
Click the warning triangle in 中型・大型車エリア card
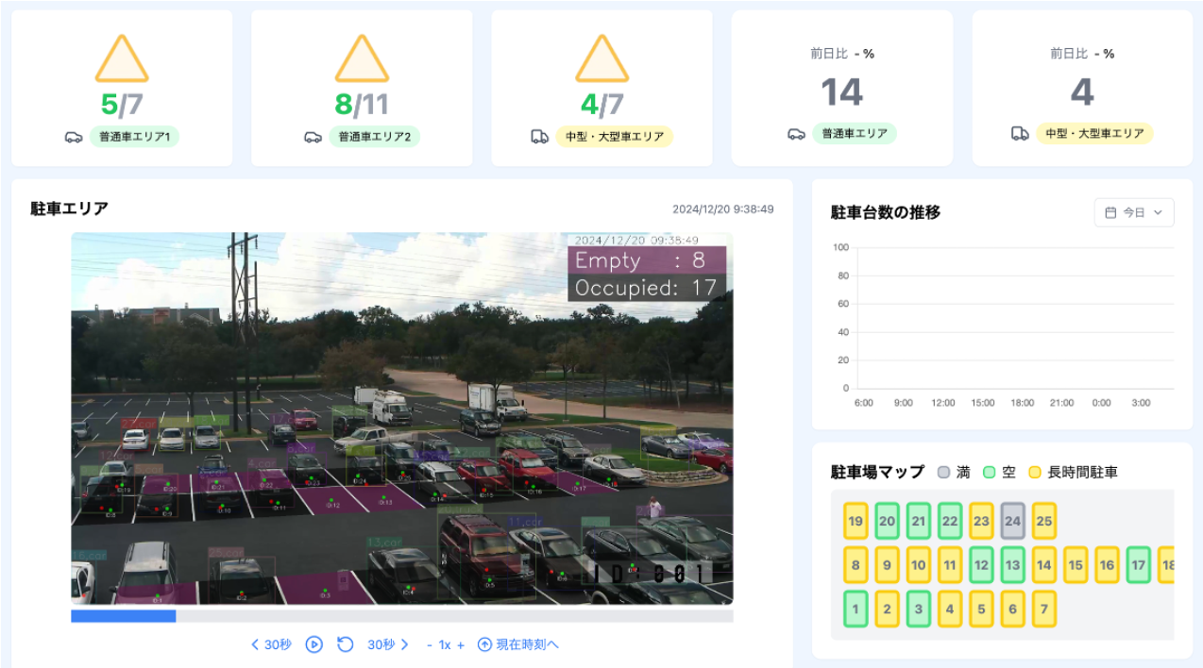601,61
